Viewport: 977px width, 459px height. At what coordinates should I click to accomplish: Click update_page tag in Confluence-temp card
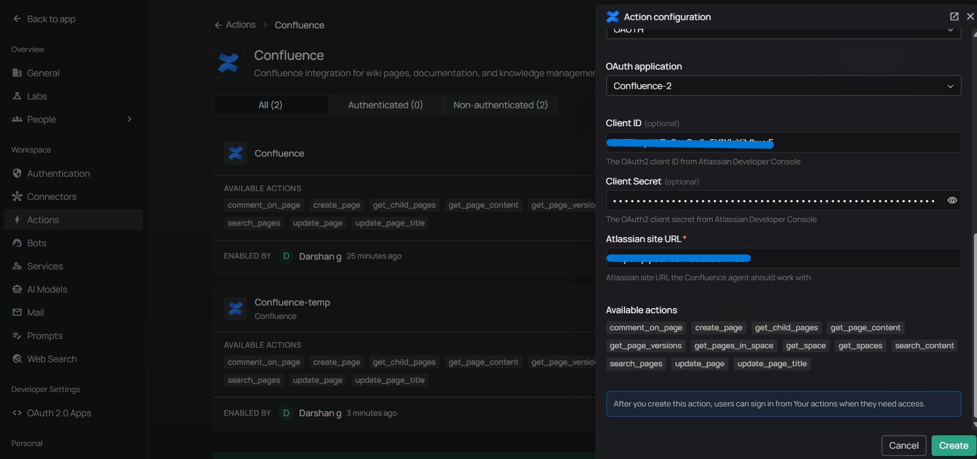(318, 380)
